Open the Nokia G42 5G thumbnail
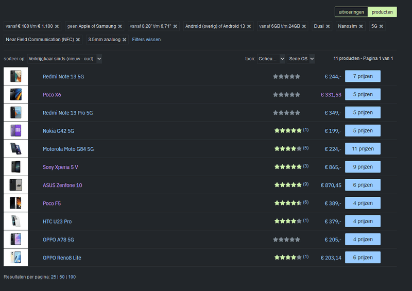Image resolution: width=412 pixels, height=291 pixels. point(16,131)
